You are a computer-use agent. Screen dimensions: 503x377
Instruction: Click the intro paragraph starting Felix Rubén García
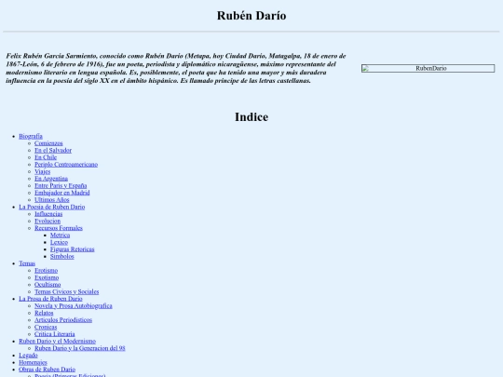click(x=176, y=68)
